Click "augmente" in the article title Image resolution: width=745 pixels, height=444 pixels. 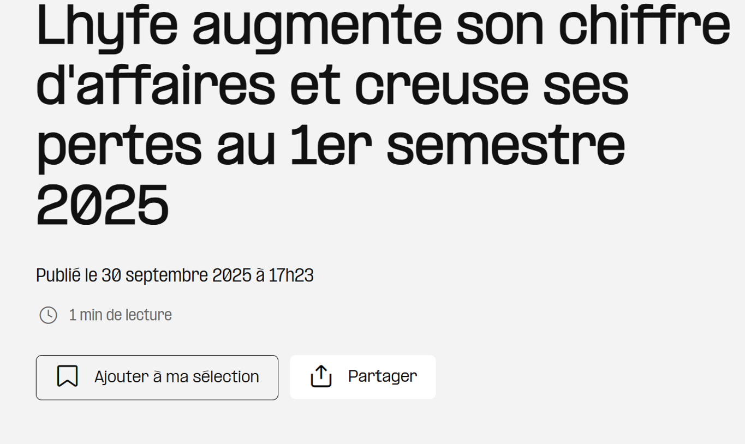point(318,27)
